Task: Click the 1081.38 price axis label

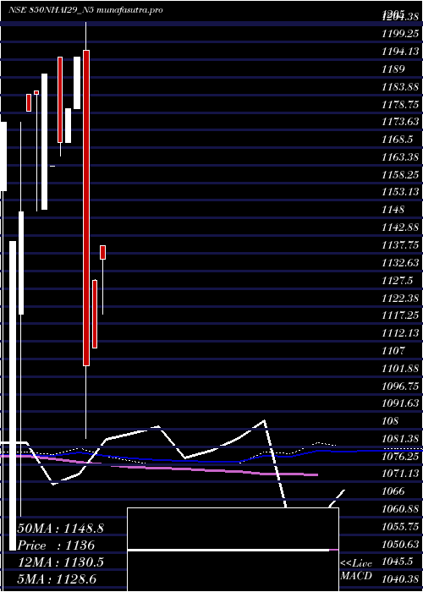Action: coord(400,438)
